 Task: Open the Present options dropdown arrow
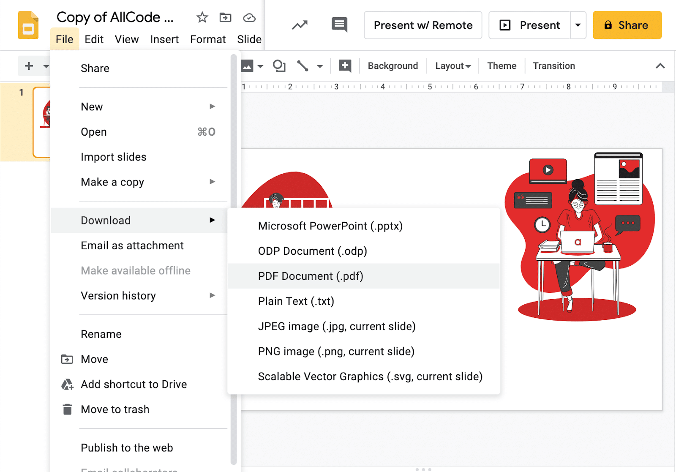(x=578, y=25)
